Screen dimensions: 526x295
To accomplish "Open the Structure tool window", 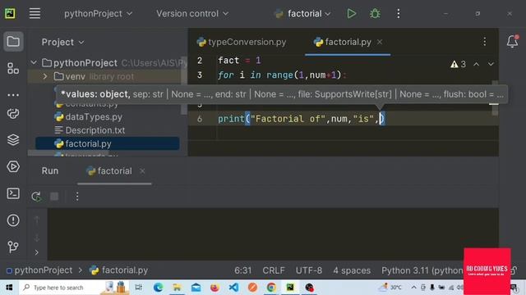I will click(13, 69).
